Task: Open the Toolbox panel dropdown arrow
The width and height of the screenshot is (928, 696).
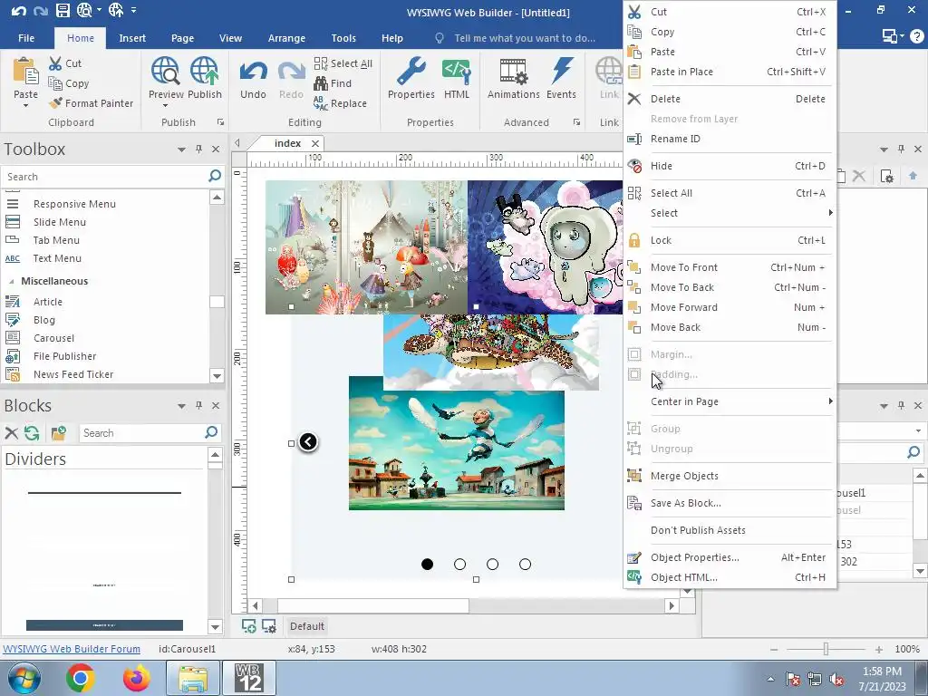Action: pyautogui.click(x=181, y=150)
